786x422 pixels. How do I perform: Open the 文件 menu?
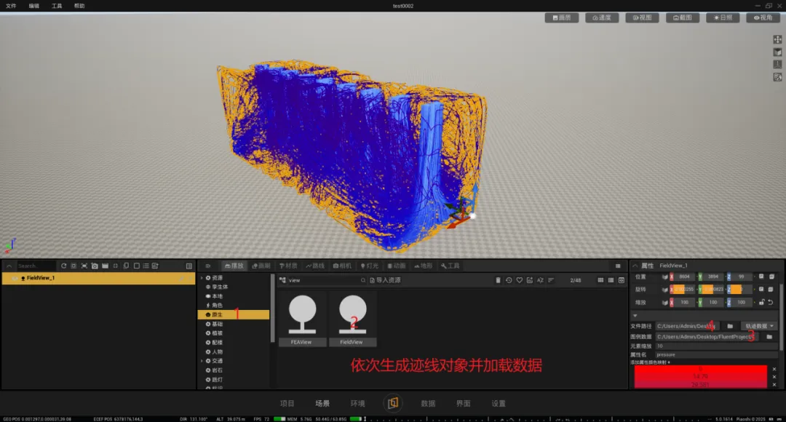coord(11,6)
